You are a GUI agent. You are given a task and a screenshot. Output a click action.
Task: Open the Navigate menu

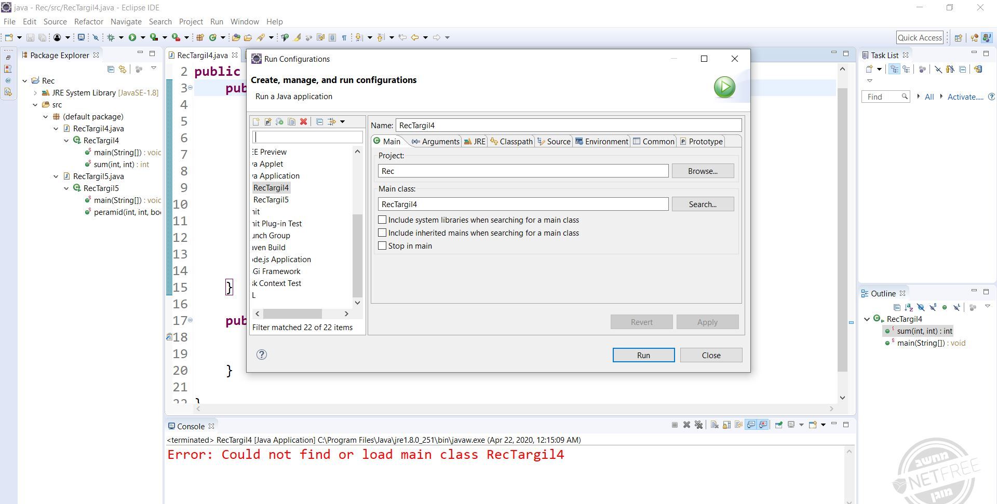coord(126,22)
